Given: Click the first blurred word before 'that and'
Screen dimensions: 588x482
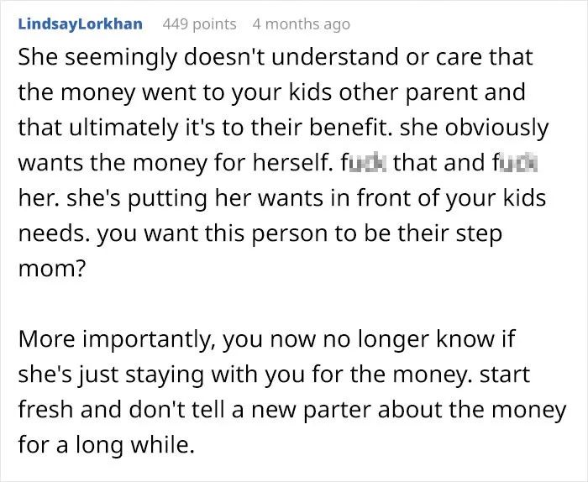Looking at the screenshot, I should point(364,163).
